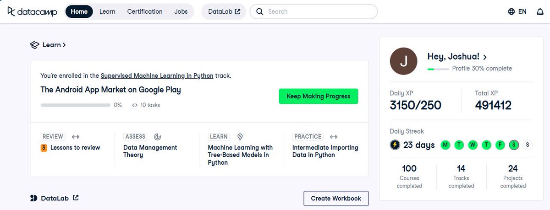Click the 24 Projects completed stat

[x=513, y=177]
